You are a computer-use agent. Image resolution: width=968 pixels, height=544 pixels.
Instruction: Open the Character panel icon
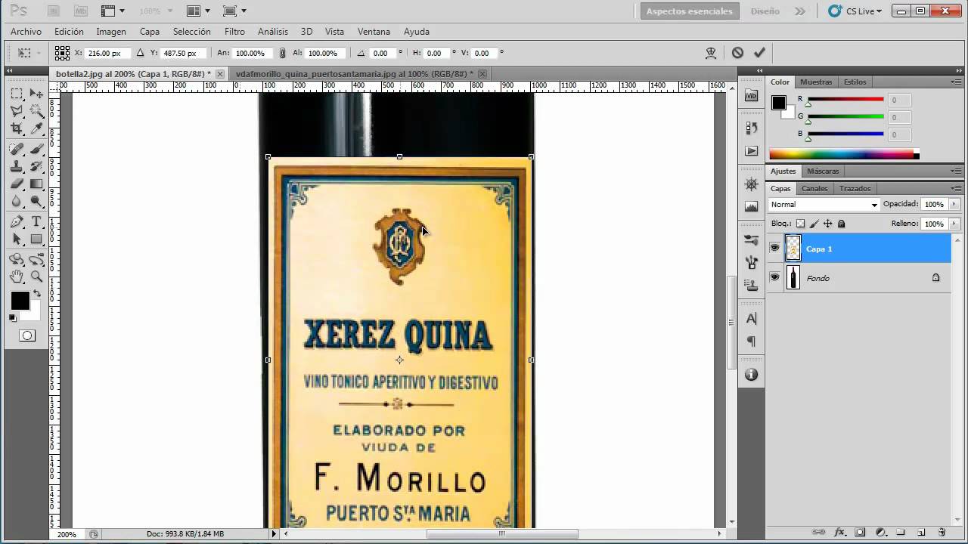pyautogui.click(x=751, y=319)
